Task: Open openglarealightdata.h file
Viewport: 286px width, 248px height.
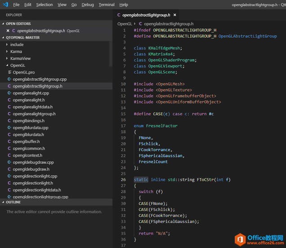Action: (x=56, y=107)
